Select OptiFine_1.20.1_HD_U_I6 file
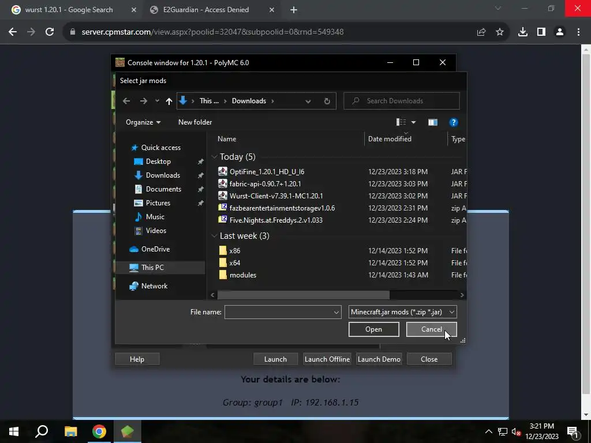 click(x=267, y=172)
